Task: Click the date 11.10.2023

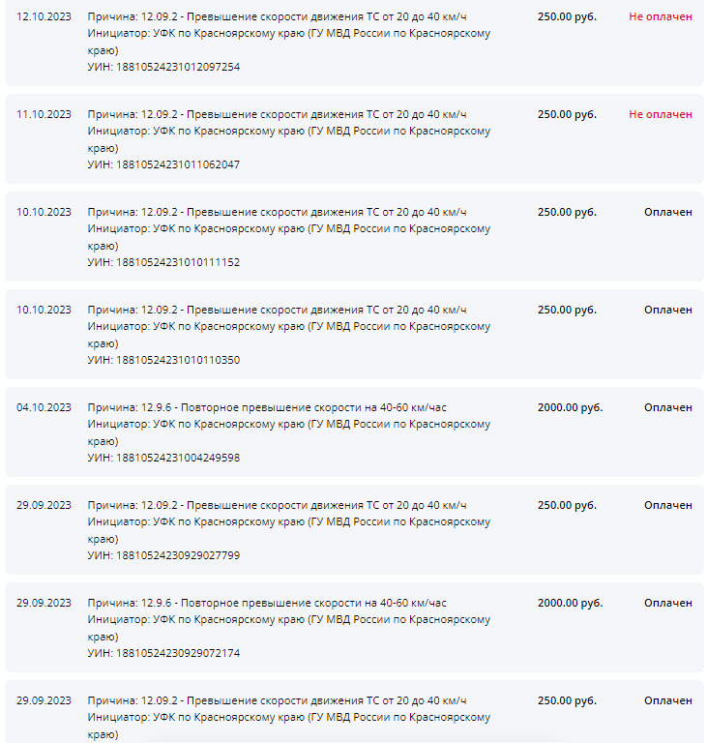Action: (44, 114)
